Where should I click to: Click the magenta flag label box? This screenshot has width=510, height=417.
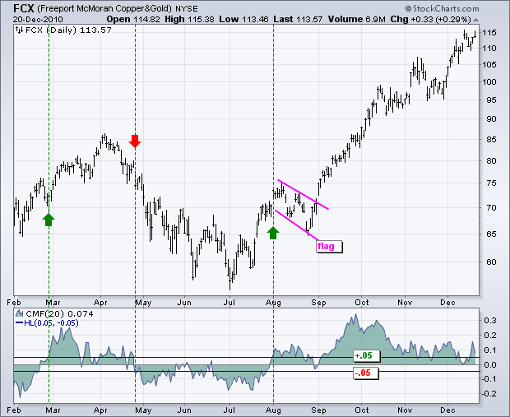(330, 246)
